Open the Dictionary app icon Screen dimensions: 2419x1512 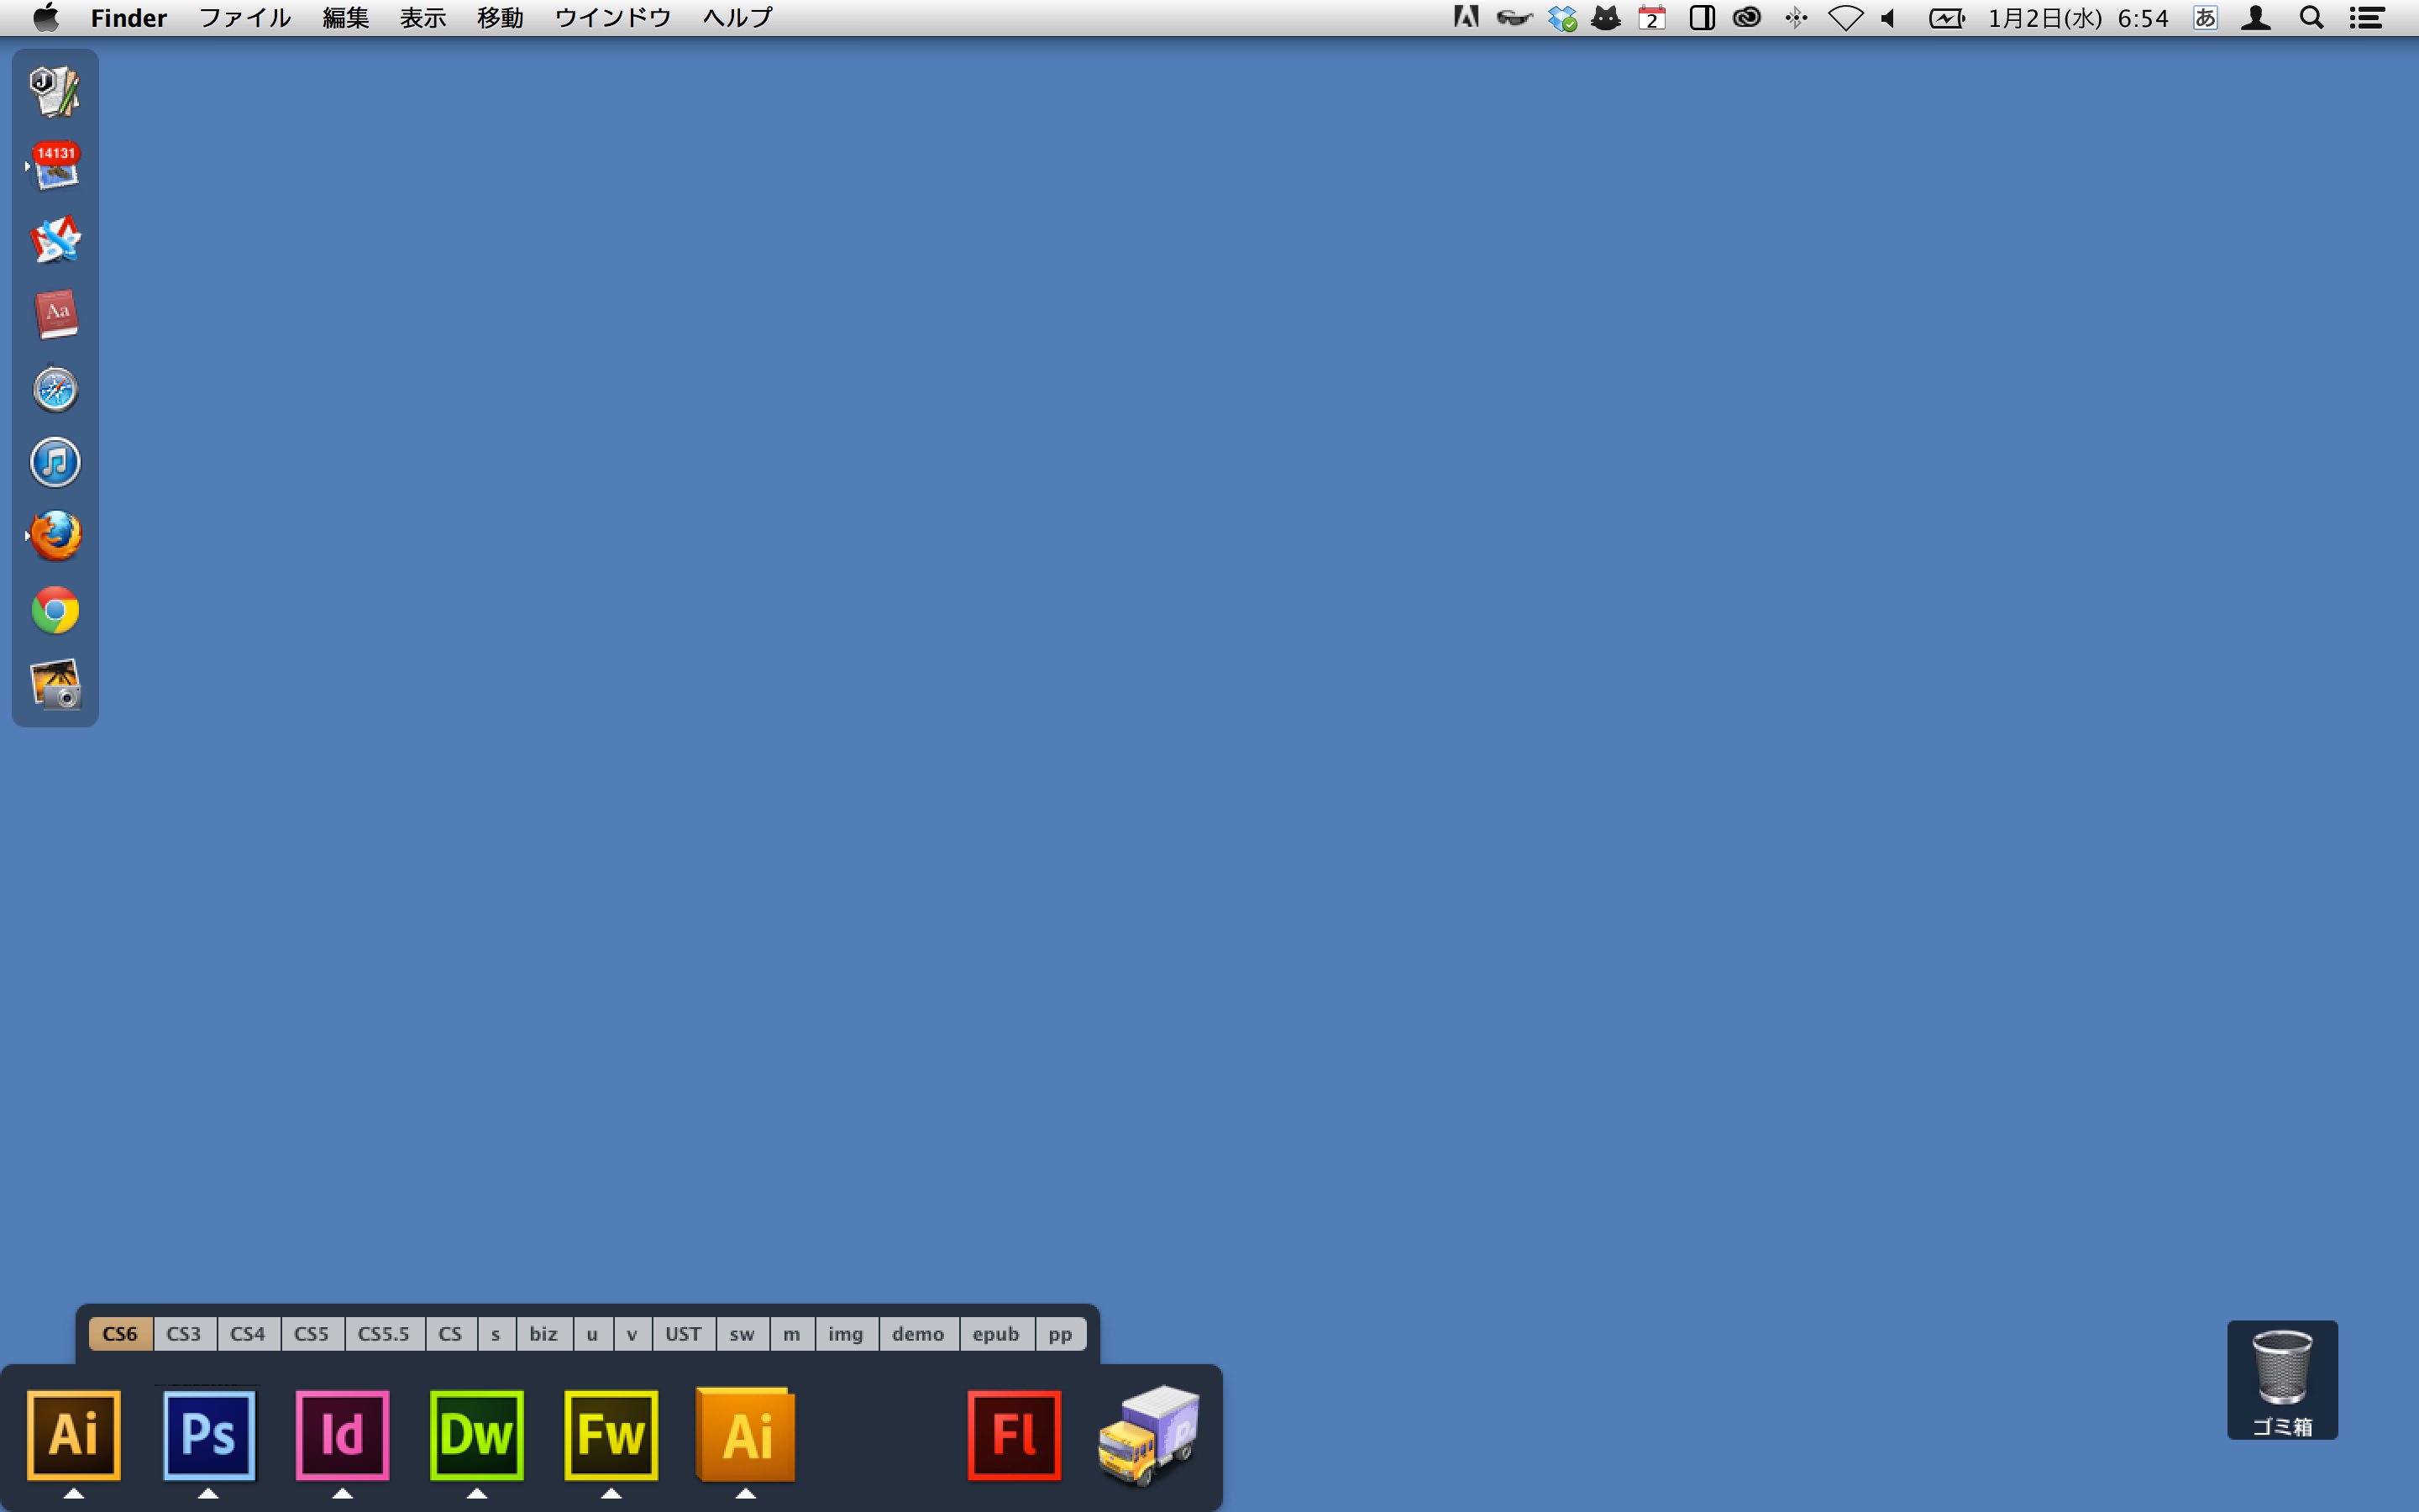click(55, 314)
